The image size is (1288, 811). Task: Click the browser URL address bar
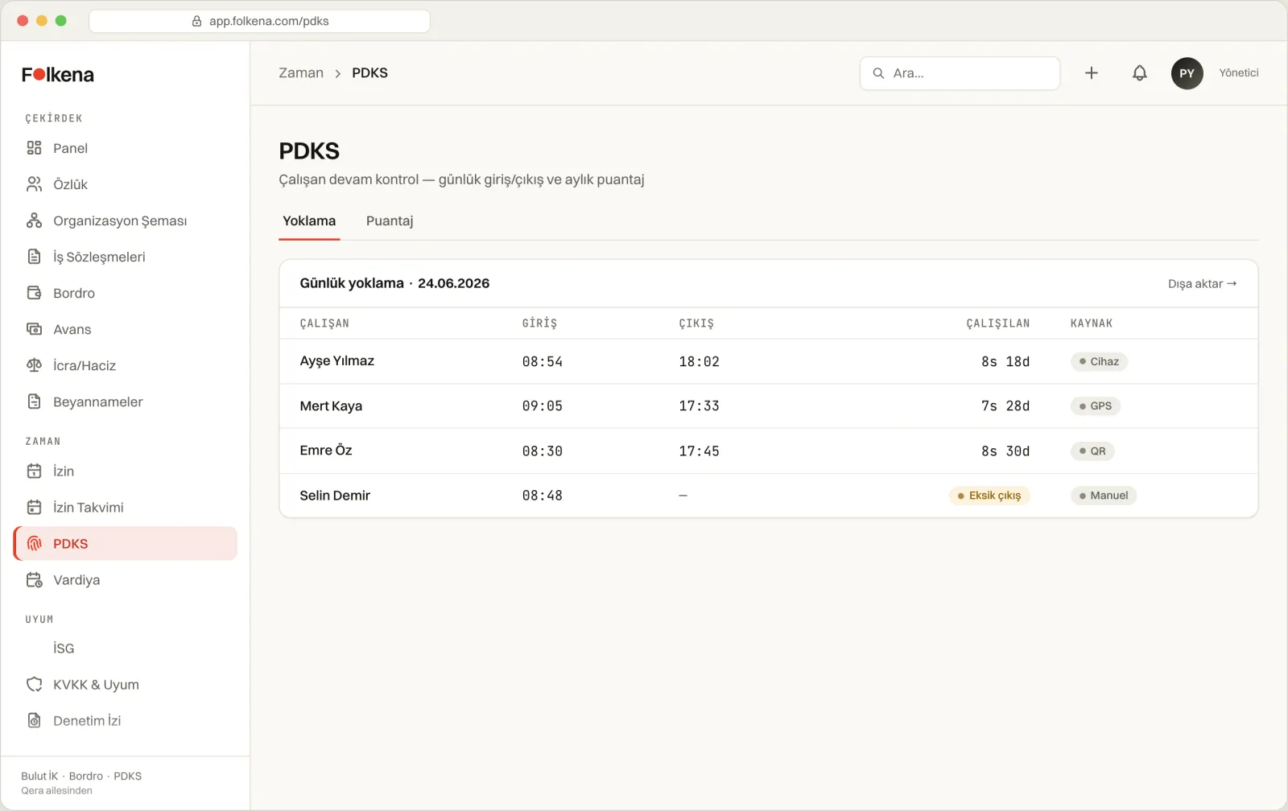259,22
